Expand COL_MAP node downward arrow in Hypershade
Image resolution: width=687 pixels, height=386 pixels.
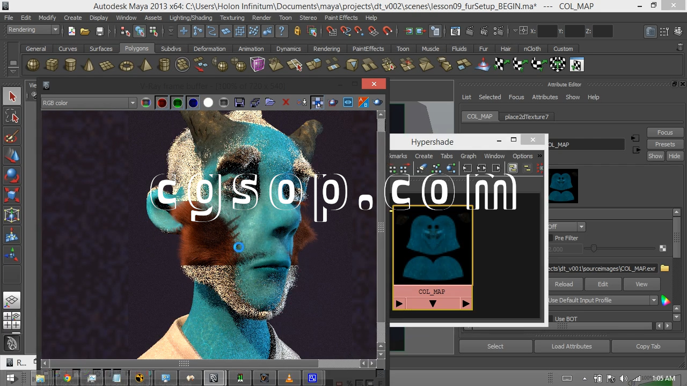433,304
